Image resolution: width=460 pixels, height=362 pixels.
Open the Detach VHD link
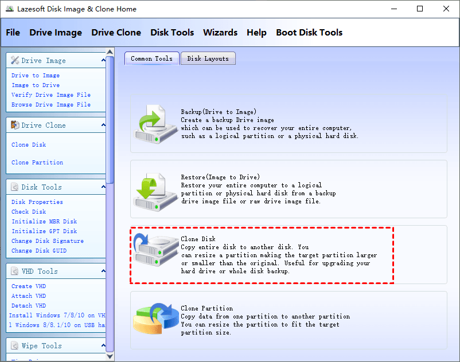coord(29,306)
